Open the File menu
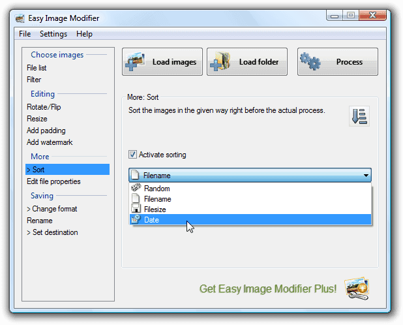This screenshot has width=403, height=325. pyautogui.click(x=25, y=34)
